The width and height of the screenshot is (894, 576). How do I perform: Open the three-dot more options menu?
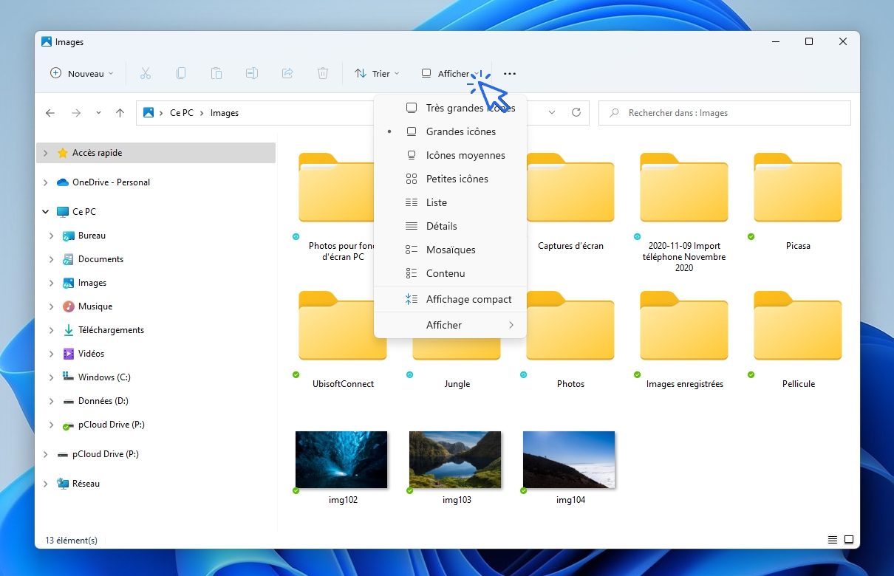pos(510,74)
